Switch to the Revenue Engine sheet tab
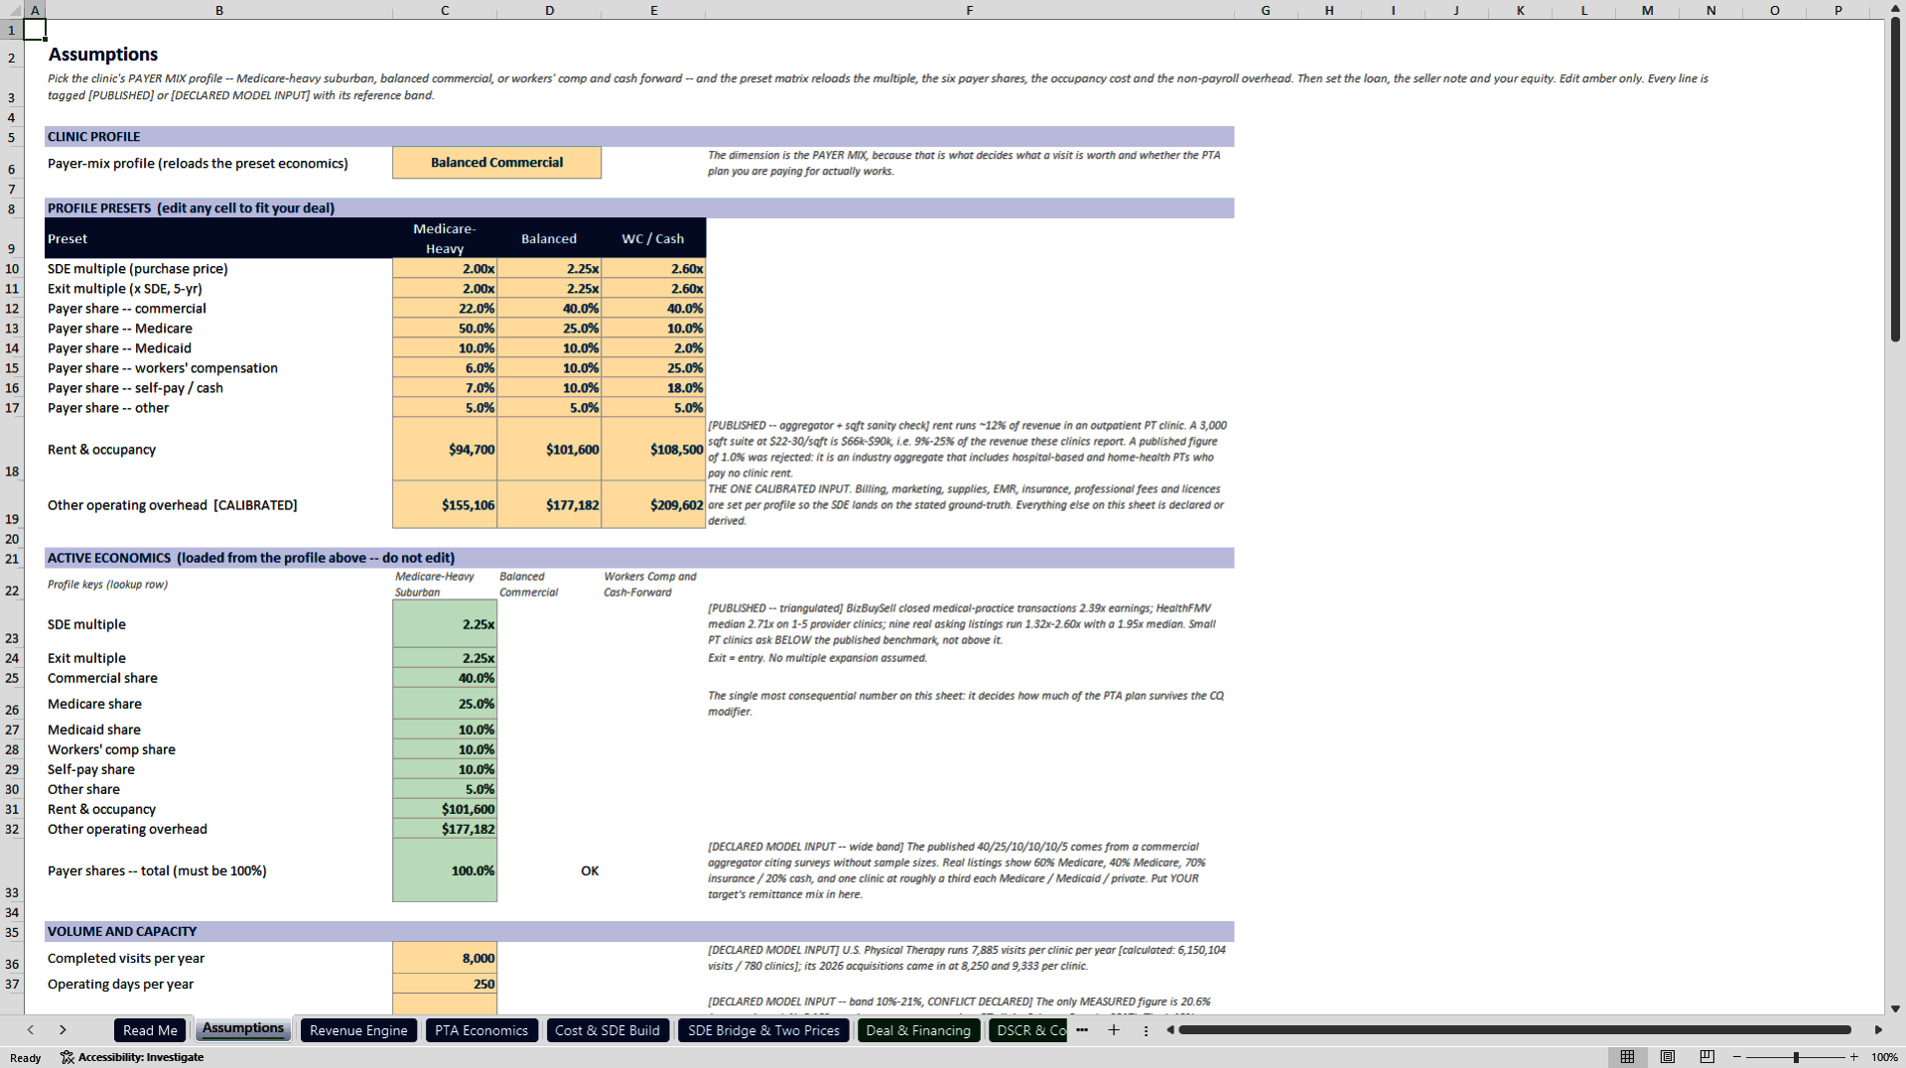 [358, 1030]
